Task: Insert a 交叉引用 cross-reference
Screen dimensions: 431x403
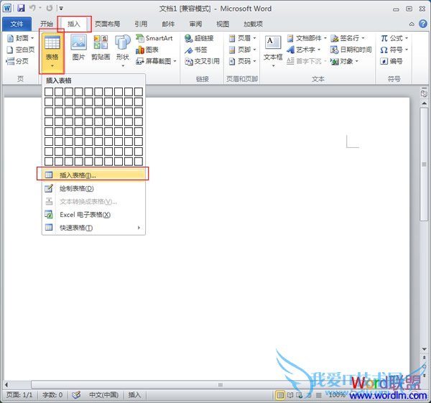Action: point(202,61)
